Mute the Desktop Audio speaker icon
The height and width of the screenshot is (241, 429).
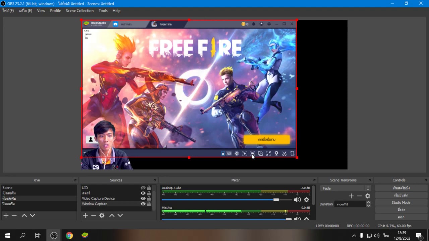tap(297, 200)
